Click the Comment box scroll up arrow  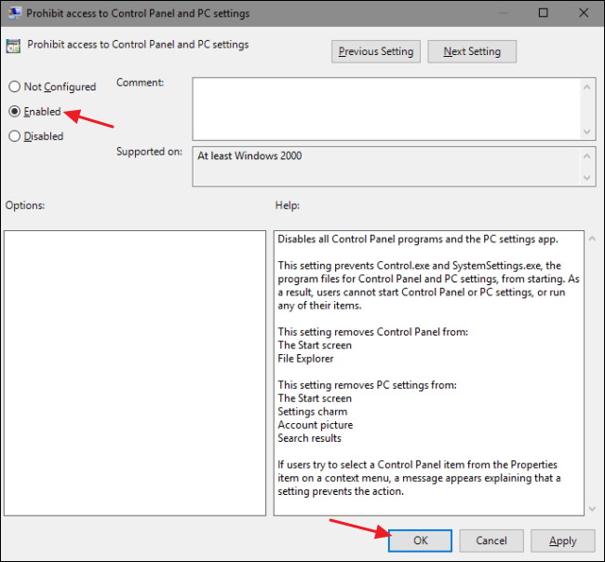(x=587, y=86)
